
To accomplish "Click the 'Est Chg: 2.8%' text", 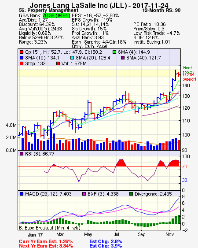I will pyautogui.click(x=106, y=242).
